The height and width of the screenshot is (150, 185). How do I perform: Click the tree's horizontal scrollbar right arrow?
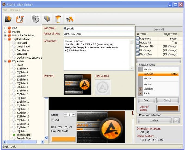[x=42, y=142]
